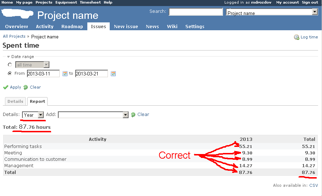Switch to the Details tab
The image size is (322, 196).
pos(15,101)
